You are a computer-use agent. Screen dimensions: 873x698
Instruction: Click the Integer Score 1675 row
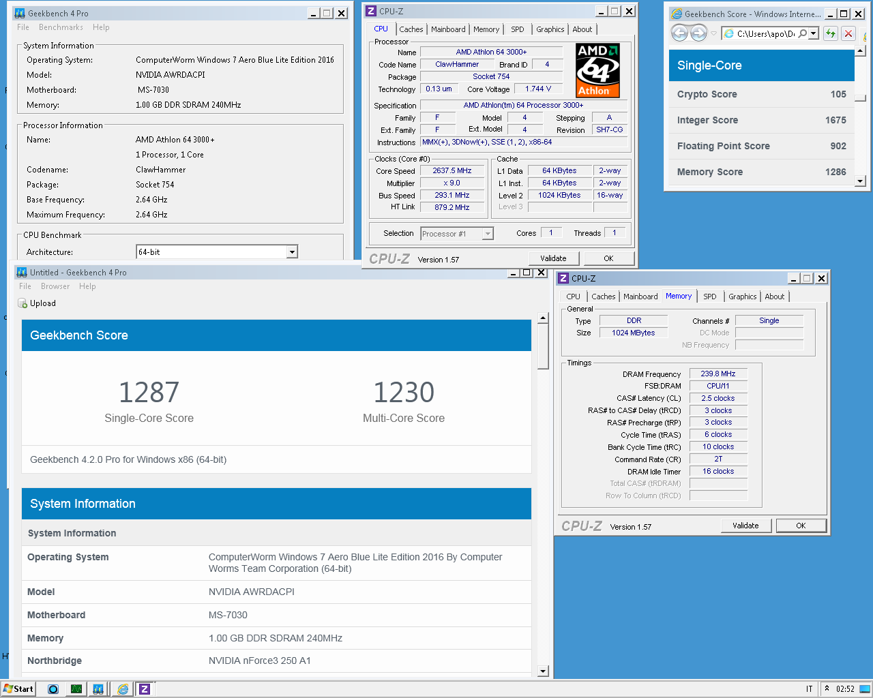pos(762,120)
